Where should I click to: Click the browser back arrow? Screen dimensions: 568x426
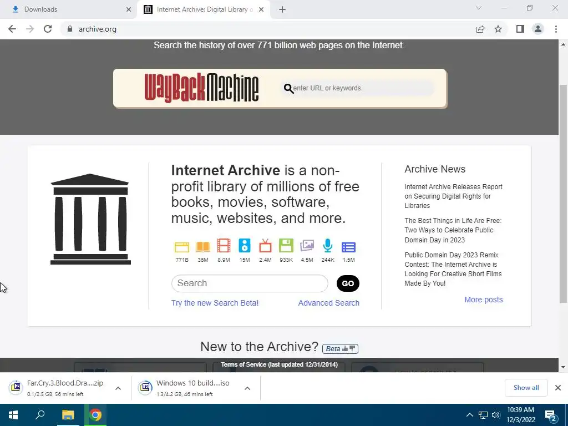click(x=12, y=29)
